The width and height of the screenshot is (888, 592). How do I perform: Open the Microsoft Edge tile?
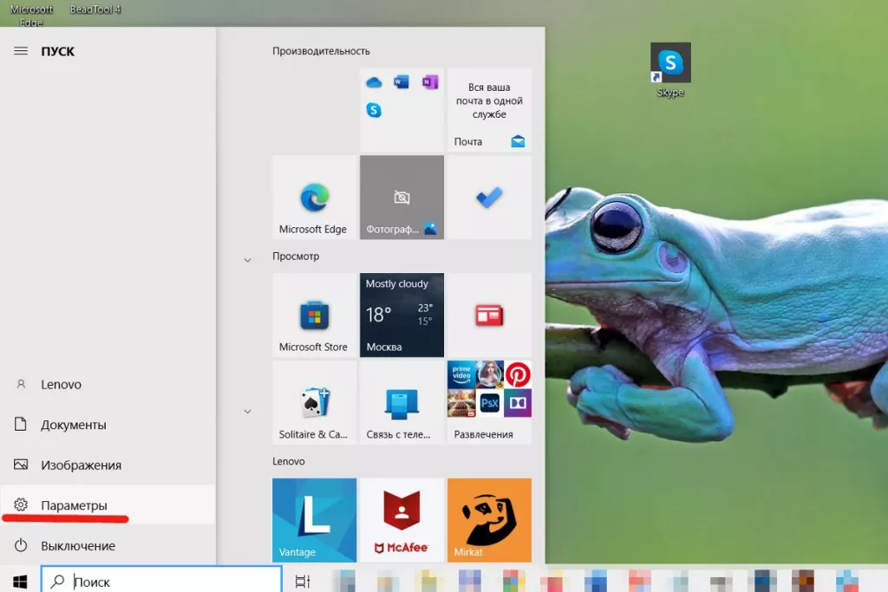(314, 198)
